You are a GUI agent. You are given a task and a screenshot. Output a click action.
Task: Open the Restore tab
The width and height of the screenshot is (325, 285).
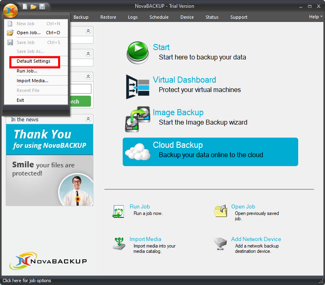click(108, 17)
